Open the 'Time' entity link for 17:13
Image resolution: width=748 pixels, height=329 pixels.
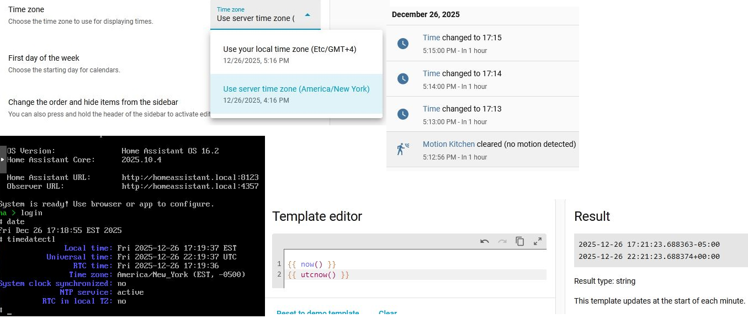click(x=431, y=109)
